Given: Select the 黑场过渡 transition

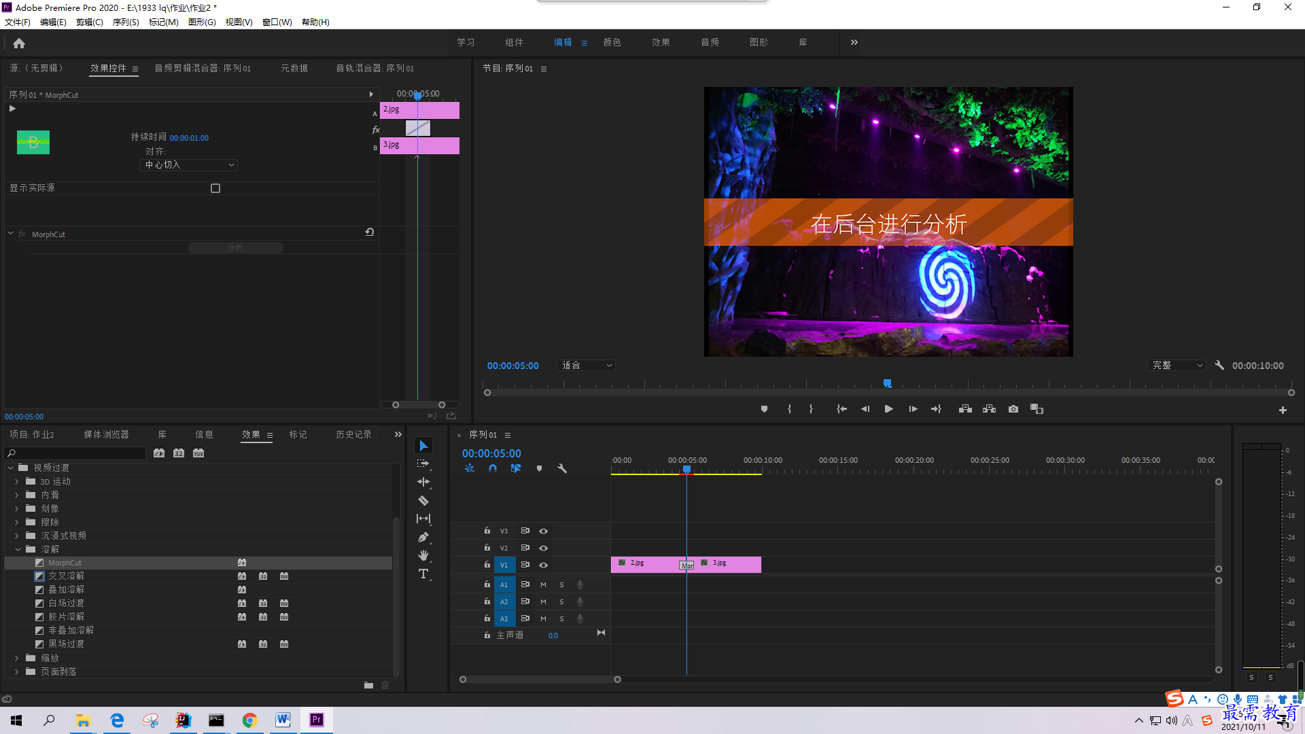Looking at the screenshot, I should [x=67, y=644].
